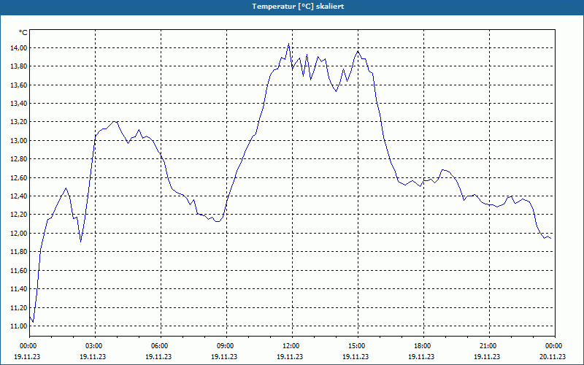The width and height of the screenshot is (584, 365).
Task: Click the 12,80 axis tick label
Action: point(18,159)
